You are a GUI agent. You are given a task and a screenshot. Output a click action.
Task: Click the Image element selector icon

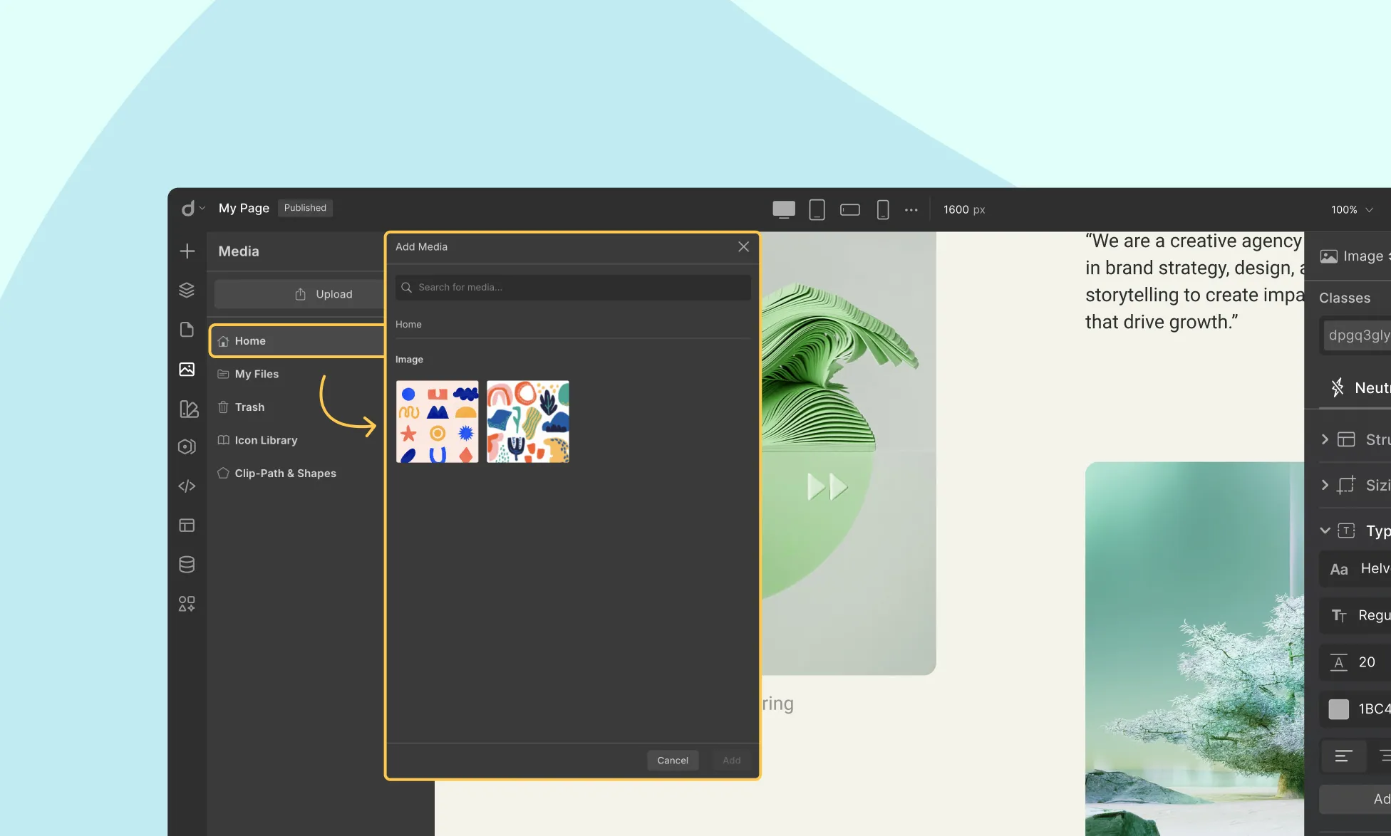tap(1328, 256)
